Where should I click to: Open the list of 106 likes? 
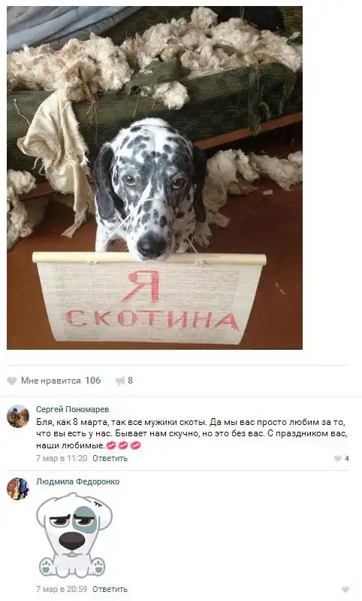[x=92, y=381]
